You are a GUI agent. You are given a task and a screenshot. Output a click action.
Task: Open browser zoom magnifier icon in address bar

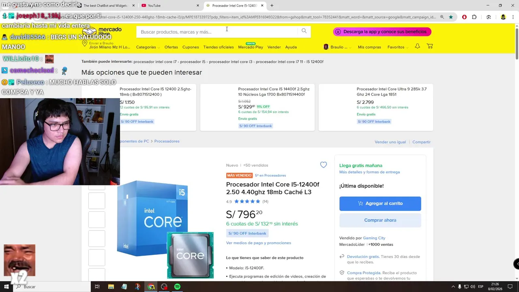click(x=442, y=17)
